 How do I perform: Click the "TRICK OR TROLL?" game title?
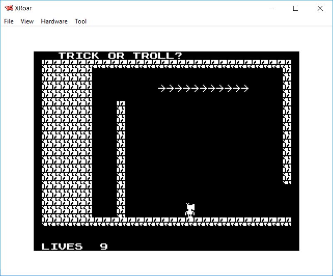click(120, 56)
